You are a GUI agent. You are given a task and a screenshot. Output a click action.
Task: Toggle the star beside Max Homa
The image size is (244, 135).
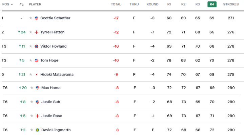(x=32, y=88)
